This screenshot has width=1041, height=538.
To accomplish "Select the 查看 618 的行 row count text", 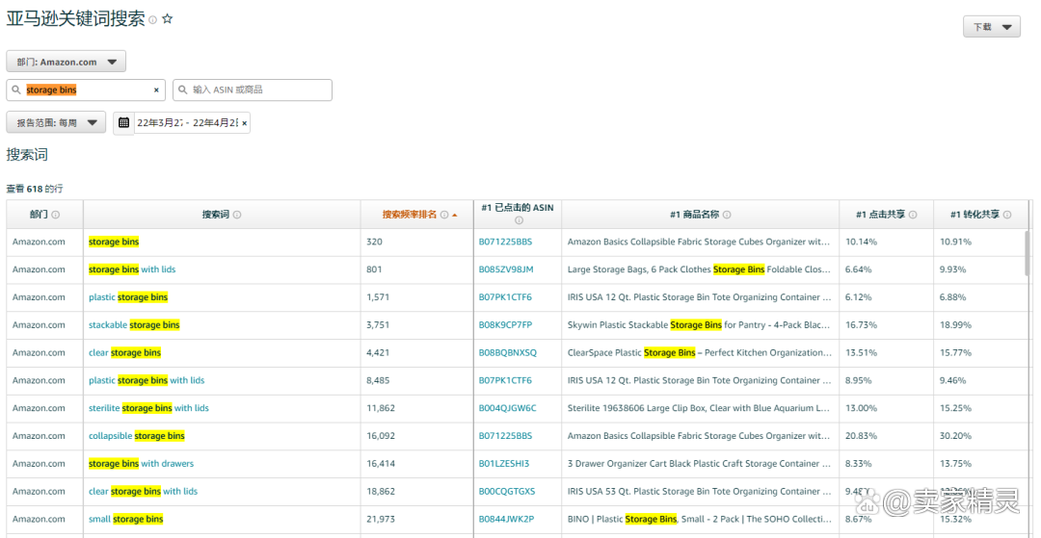I will click(x=35, y=189).
